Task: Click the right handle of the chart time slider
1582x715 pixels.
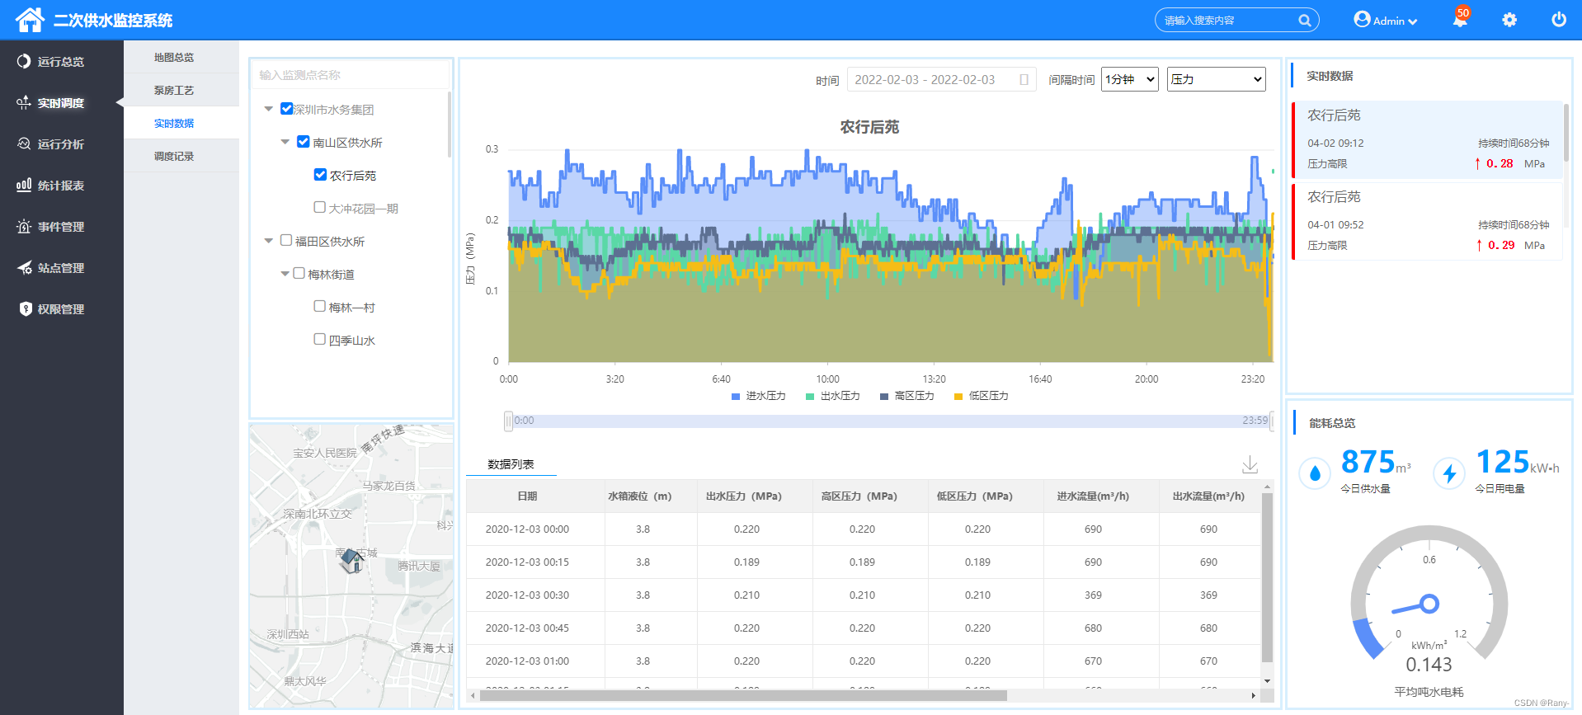Action: pyautogui.click(x=1272, y=421)
